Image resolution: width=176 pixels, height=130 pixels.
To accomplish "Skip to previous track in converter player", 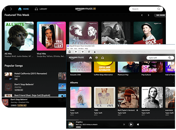I will 124,124.
